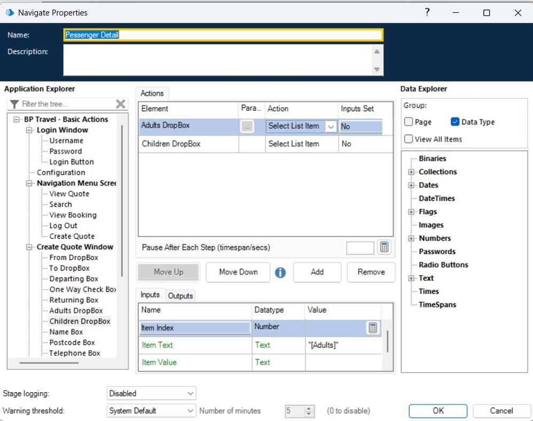Click the filter funnel icon in Application Explorer

14,104
